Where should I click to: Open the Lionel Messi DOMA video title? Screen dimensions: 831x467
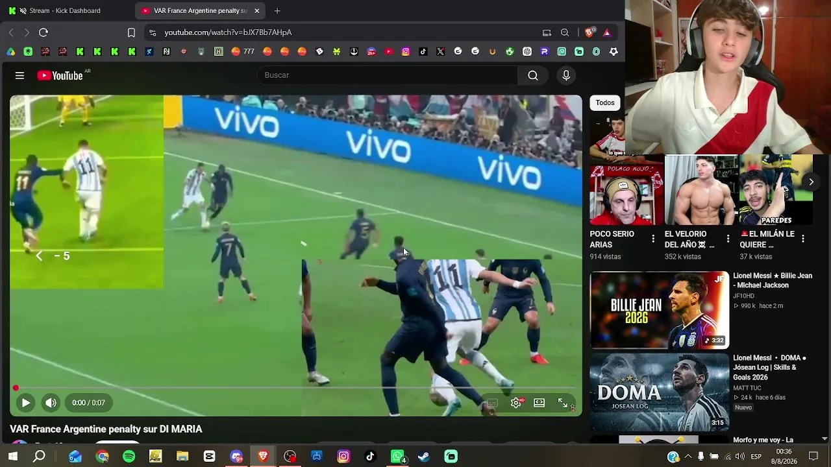770,368
